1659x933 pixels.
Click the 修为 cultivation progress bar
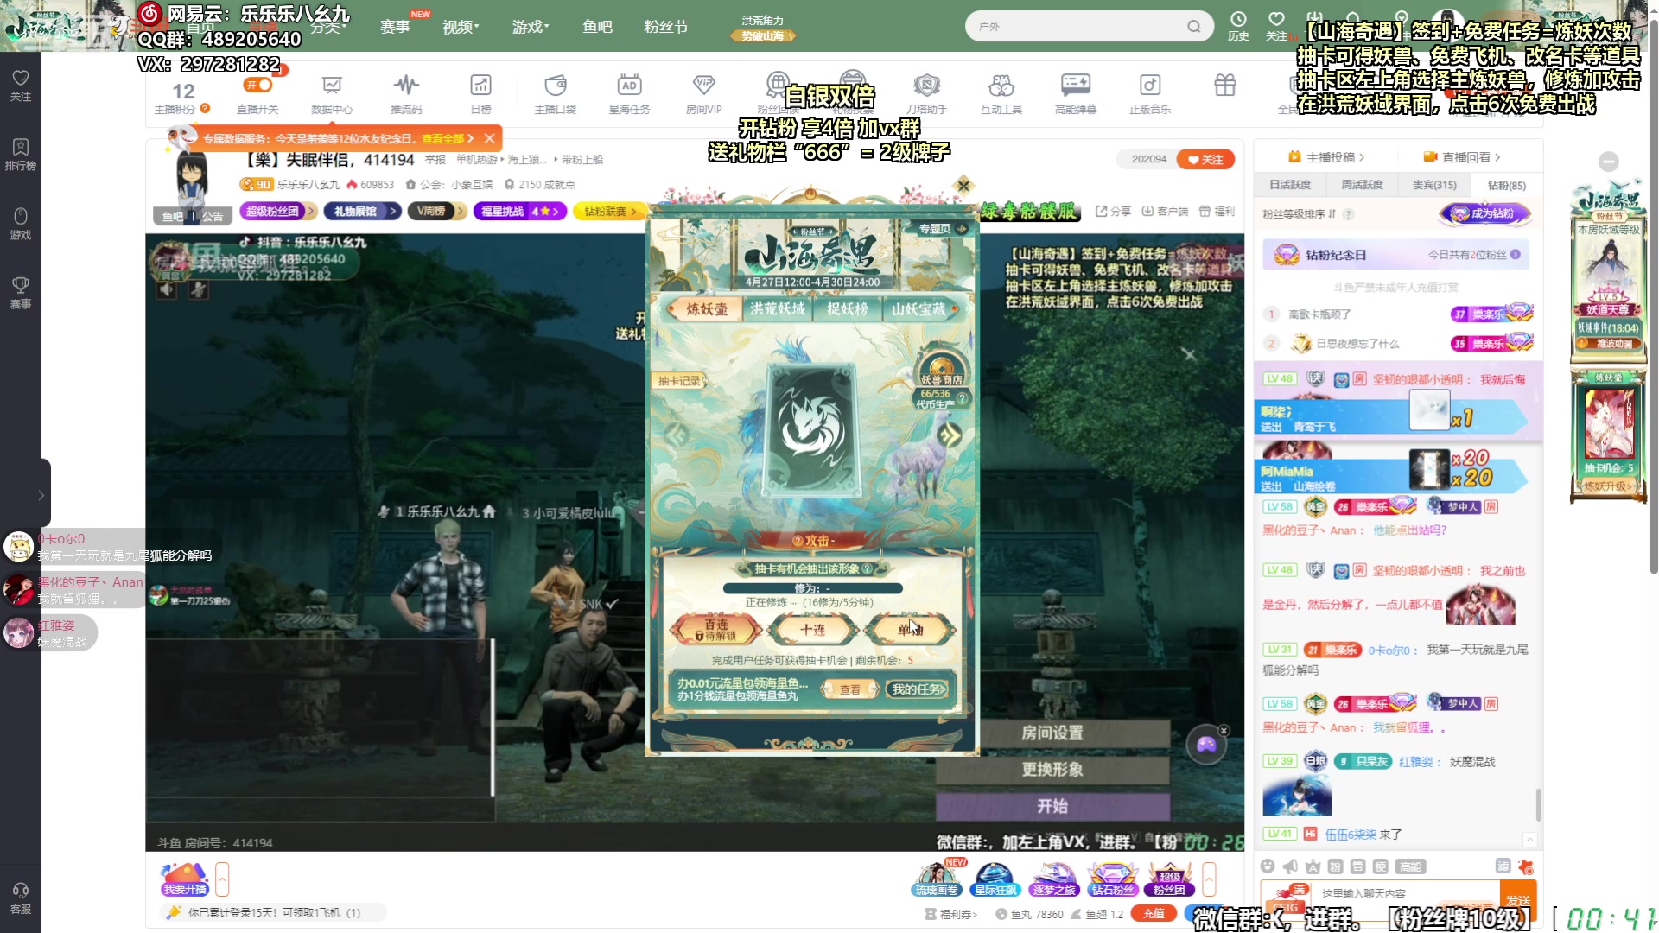812,588
